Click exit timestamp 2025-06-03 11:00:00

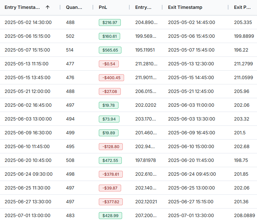coord(191,105)
